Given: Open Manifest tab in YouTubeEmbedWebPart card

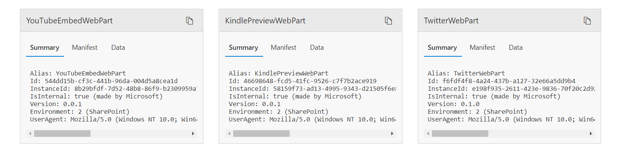Looking at the screenshot, I should (85, 48).
